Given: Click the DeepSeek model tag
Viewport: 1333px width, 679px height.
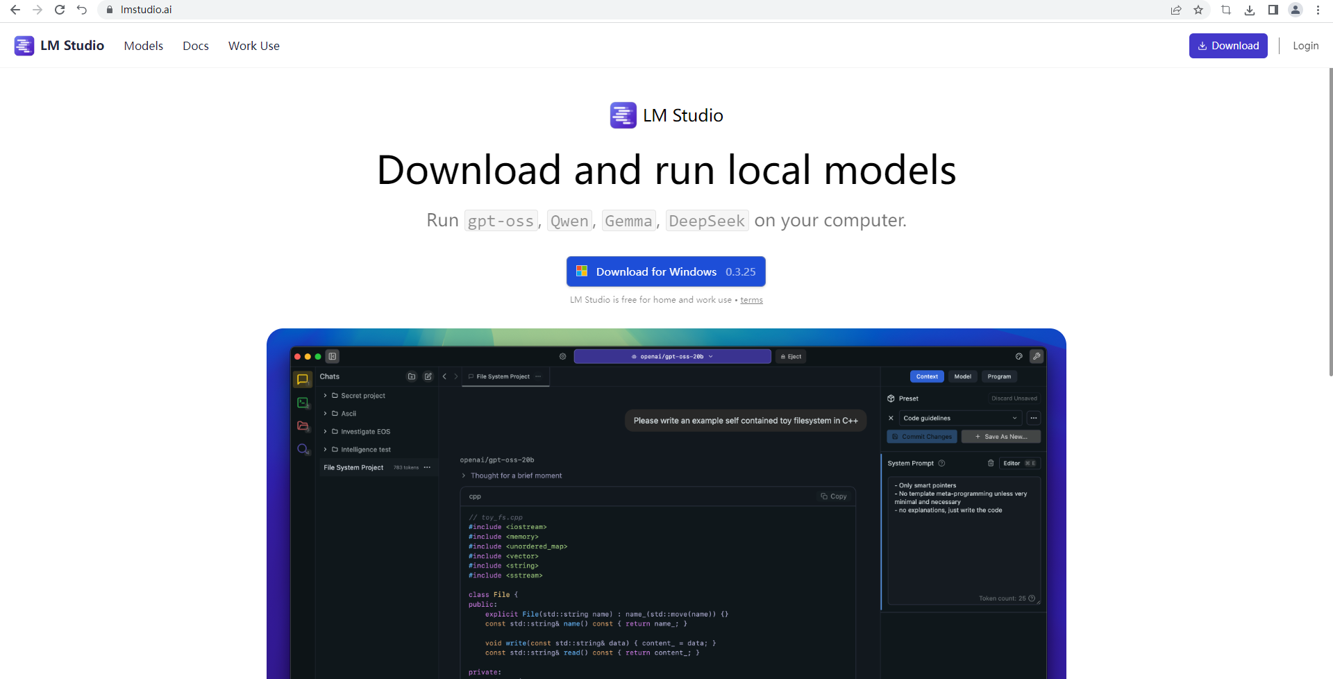Looking at the screenshot, I should 707,221.
